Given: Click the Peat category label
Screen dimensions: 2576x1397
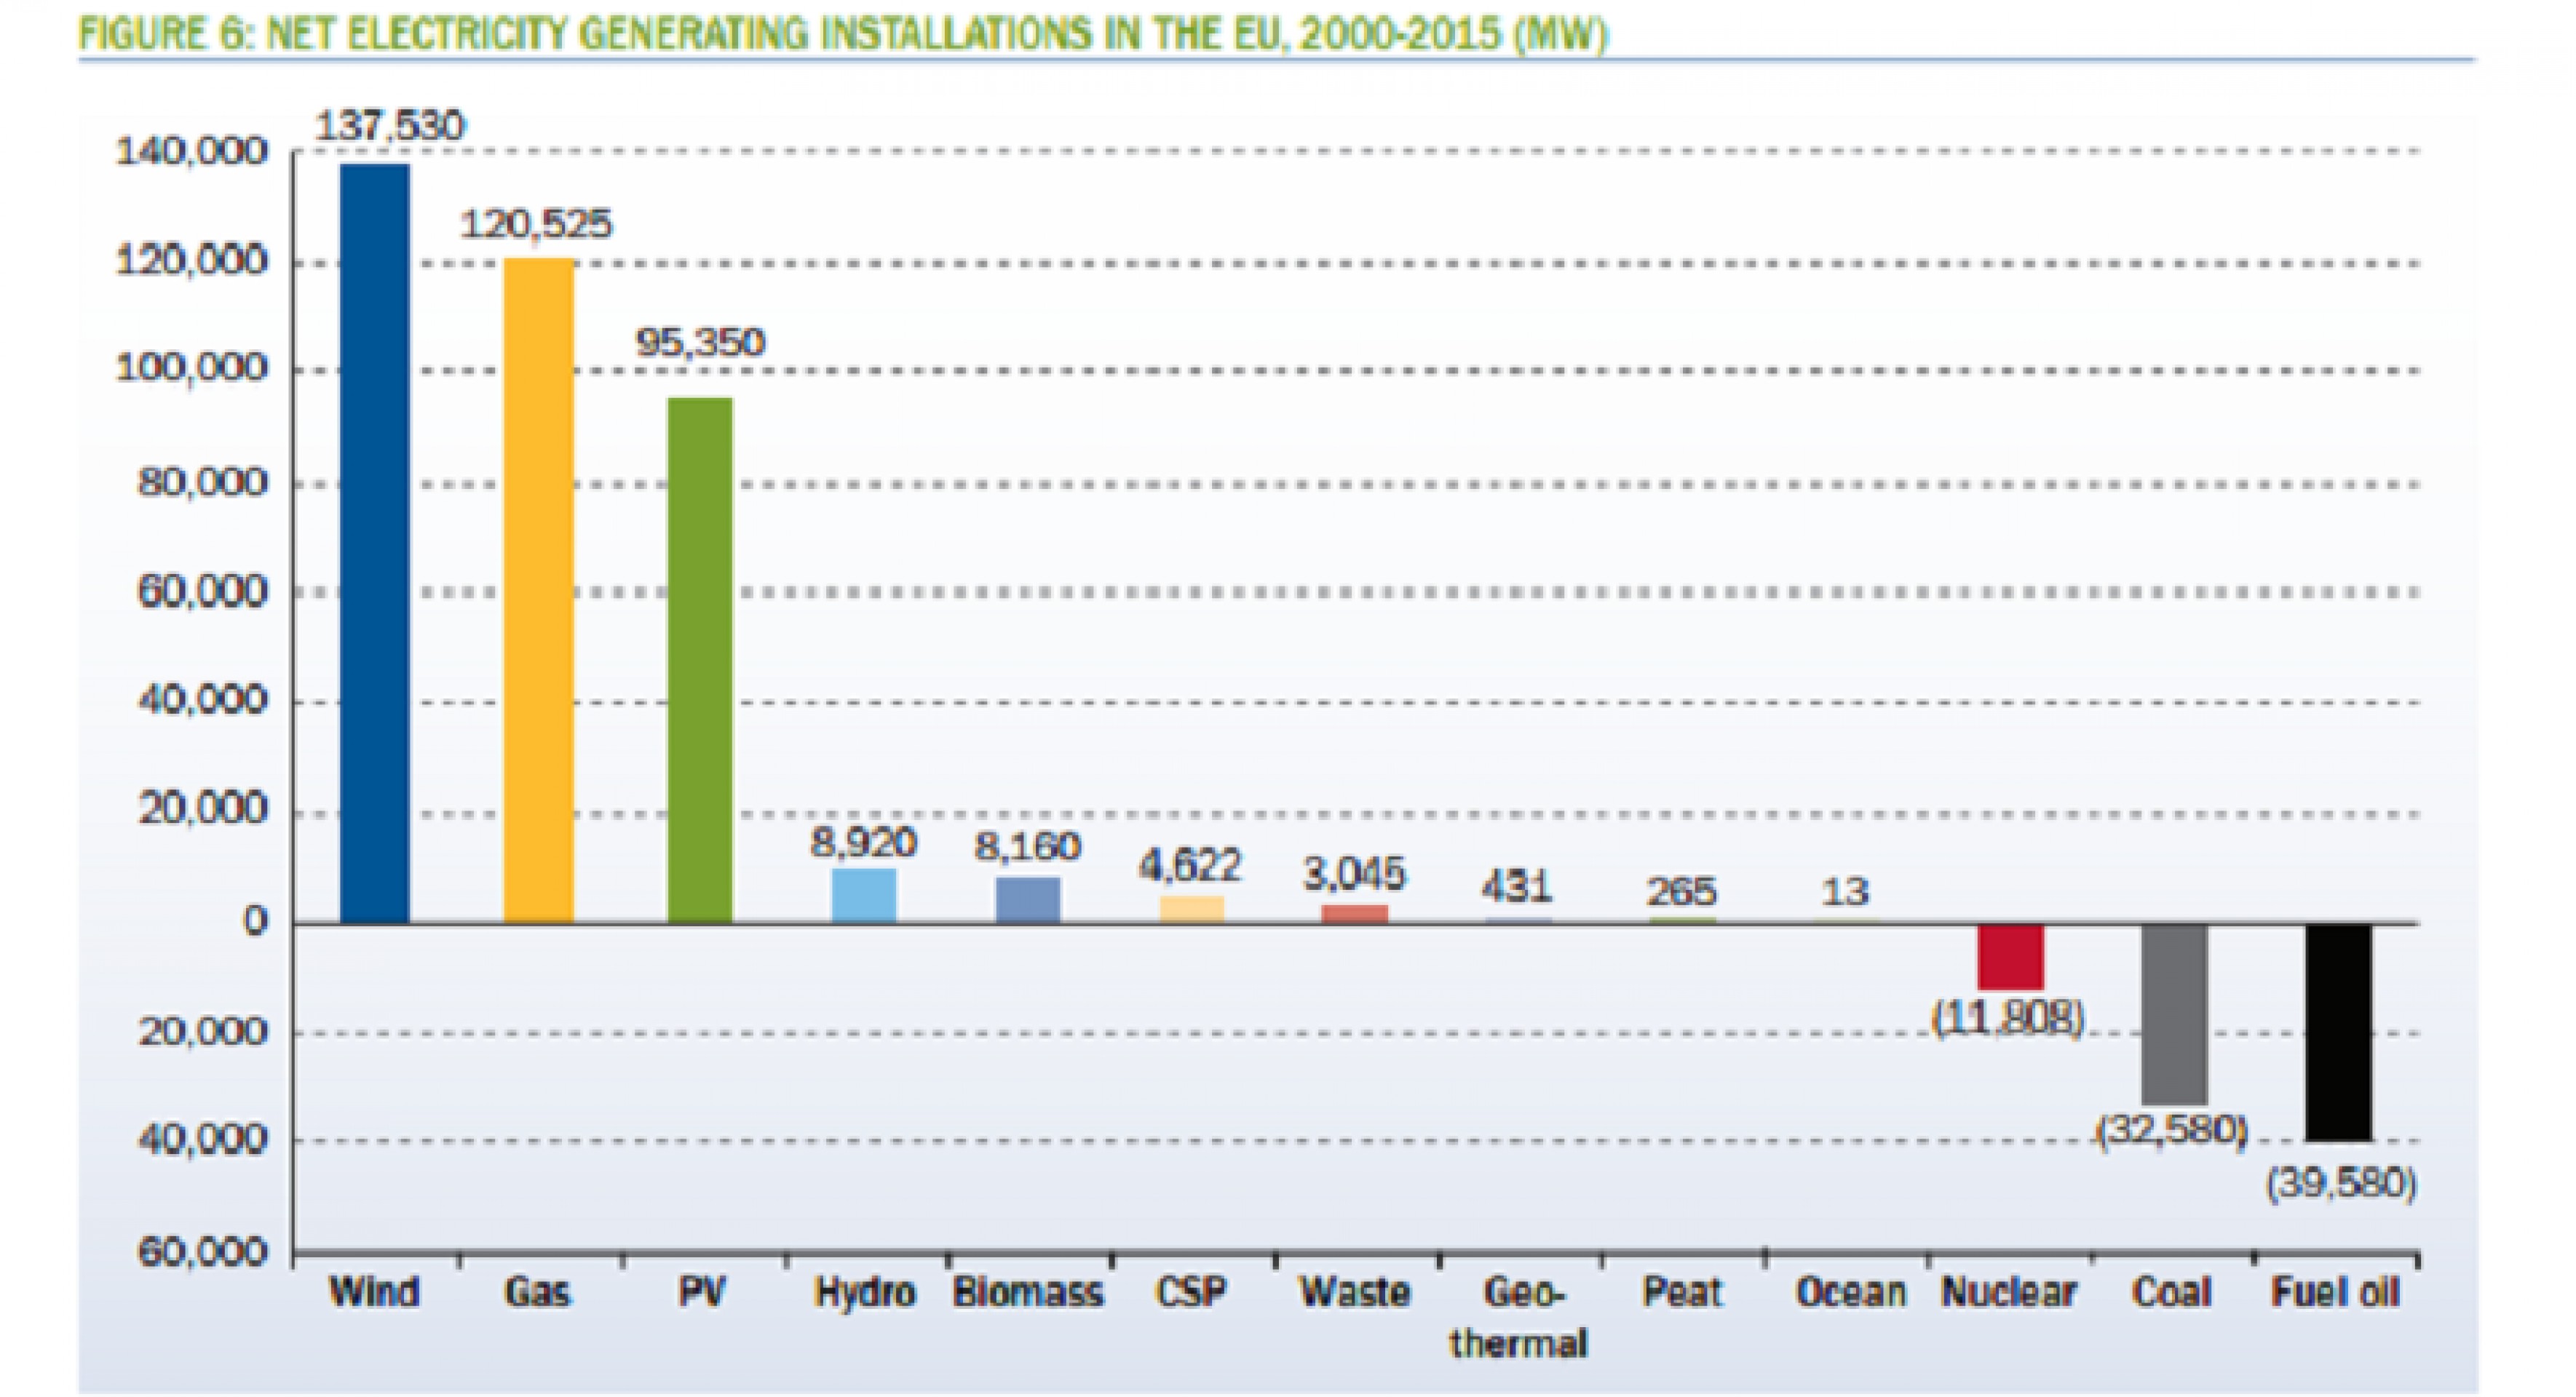Looking at the screenshot, I should point(1683,1292).
